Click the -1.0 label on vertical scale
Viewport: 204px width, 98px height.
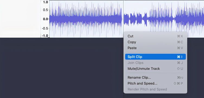pyautogui.click(x=45, y=36)
